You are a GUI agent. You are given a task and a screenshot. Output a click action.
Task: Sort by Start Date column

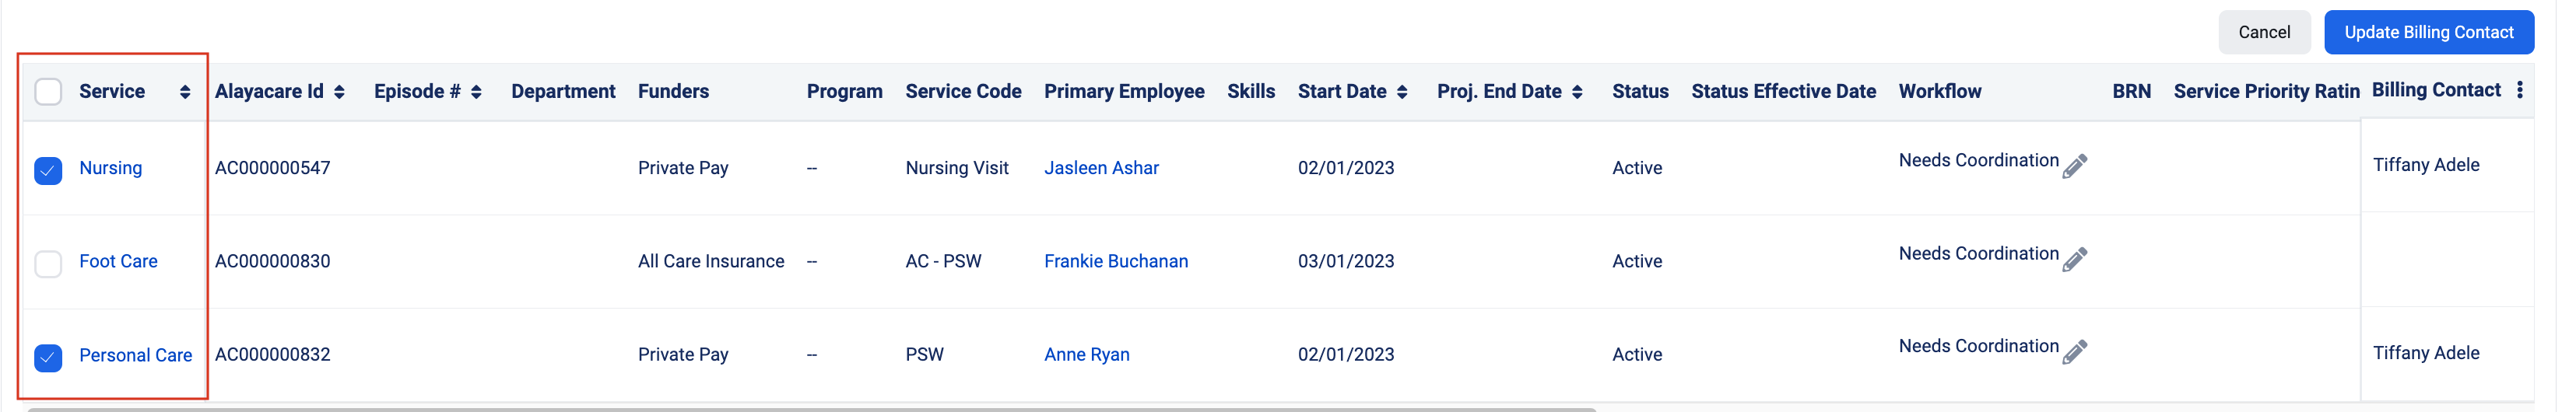(1402, 92)
